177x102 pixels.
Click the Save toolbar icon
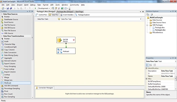click(x=8, y=8)
